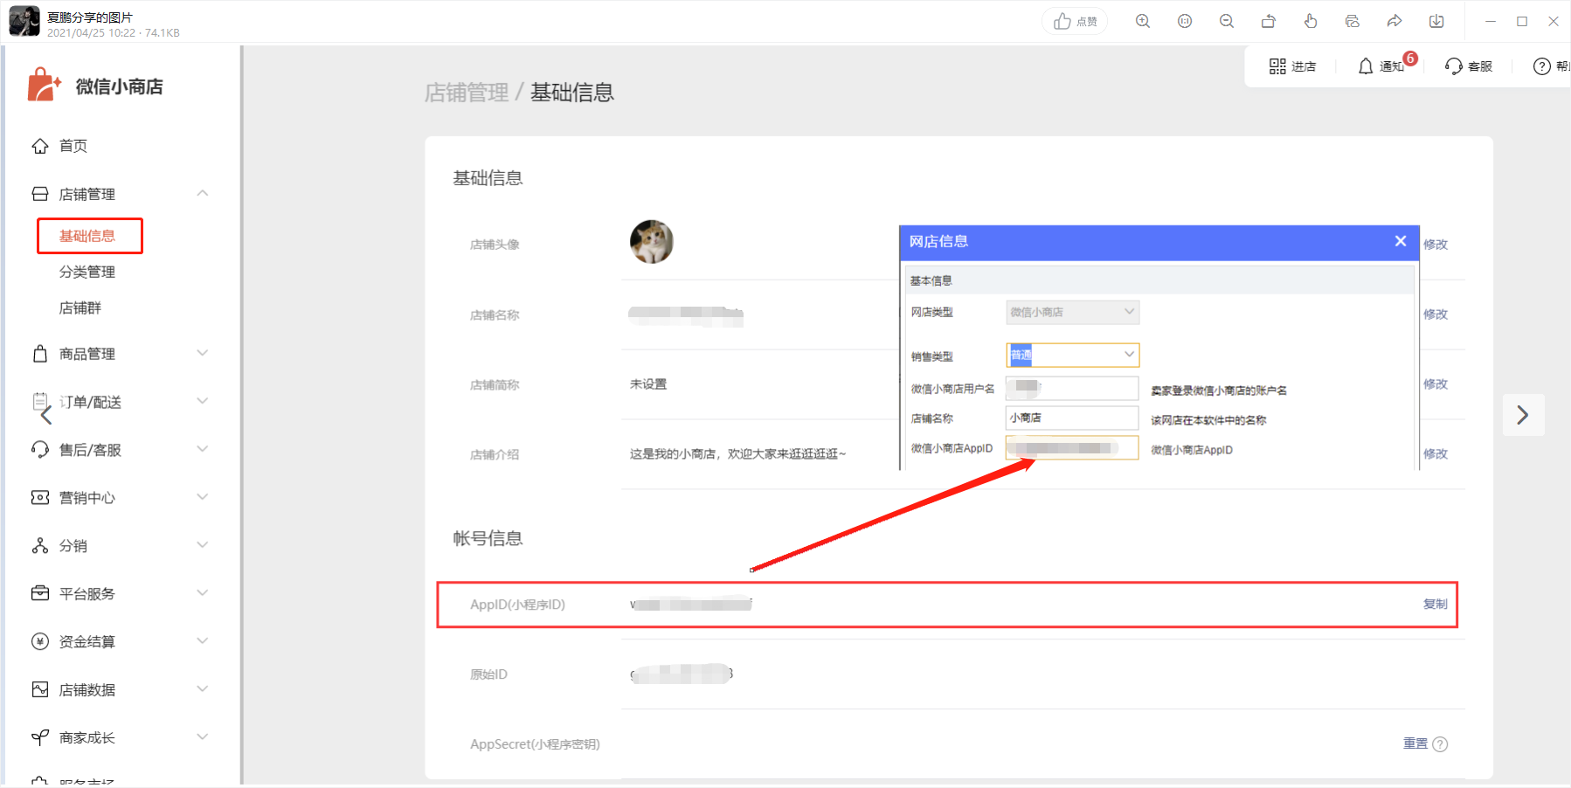Expand the 店铺数据 section chevron
This screenshot has height=788, width=1571.
(x=203, y=688)
